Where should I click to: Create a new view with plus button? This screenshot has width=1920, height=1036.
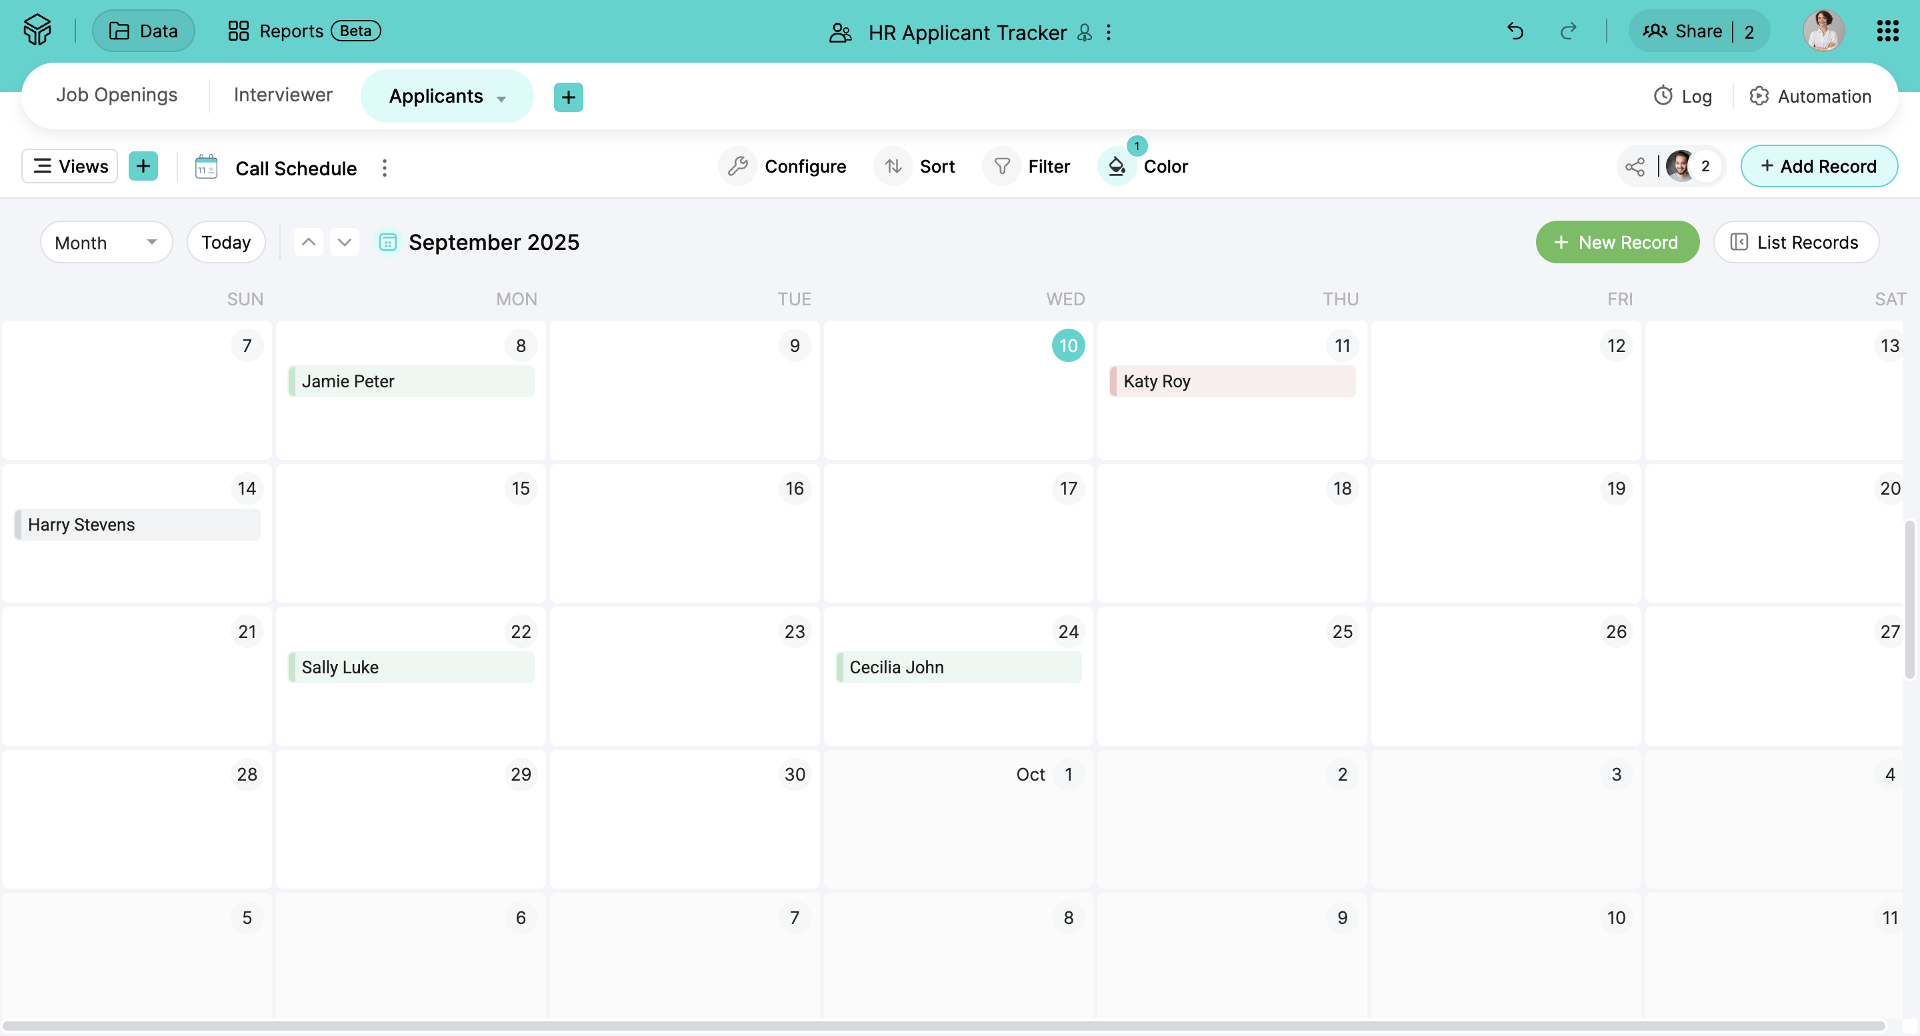coord(143,166)
